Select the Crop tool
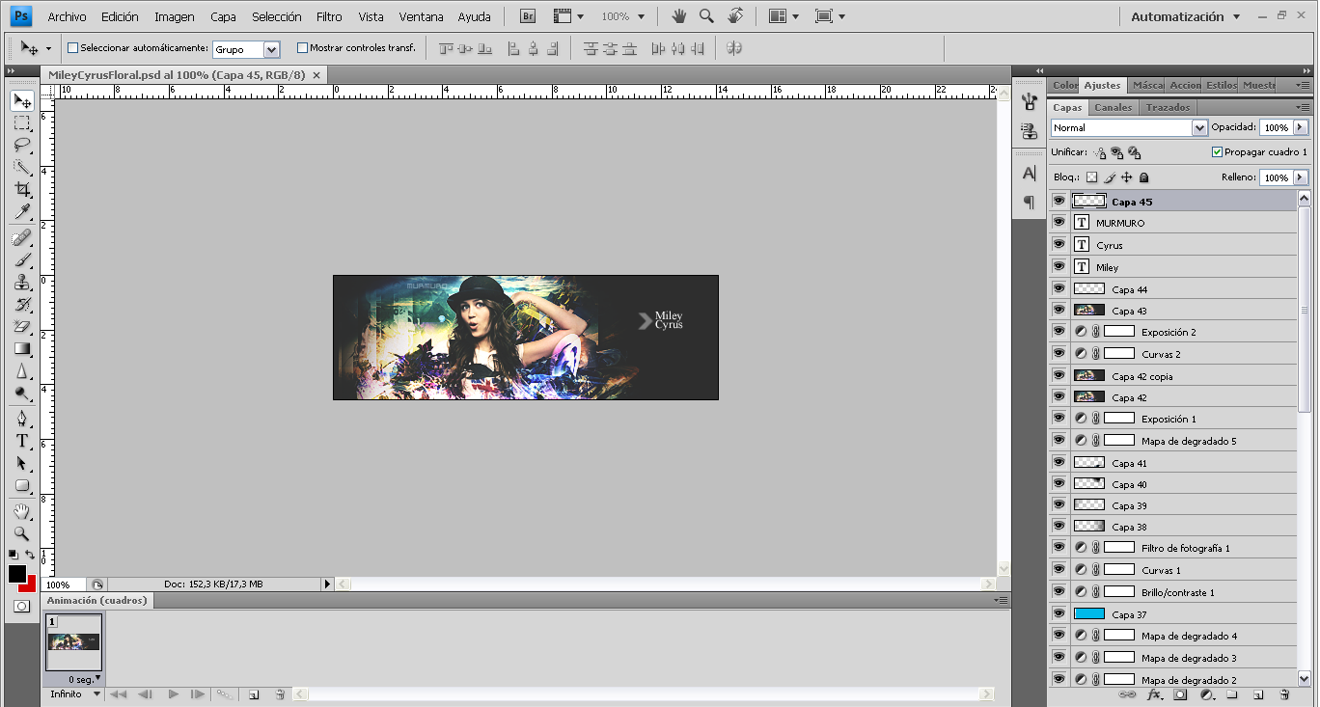Screen dimensions: 1320x707 [22, 190]
